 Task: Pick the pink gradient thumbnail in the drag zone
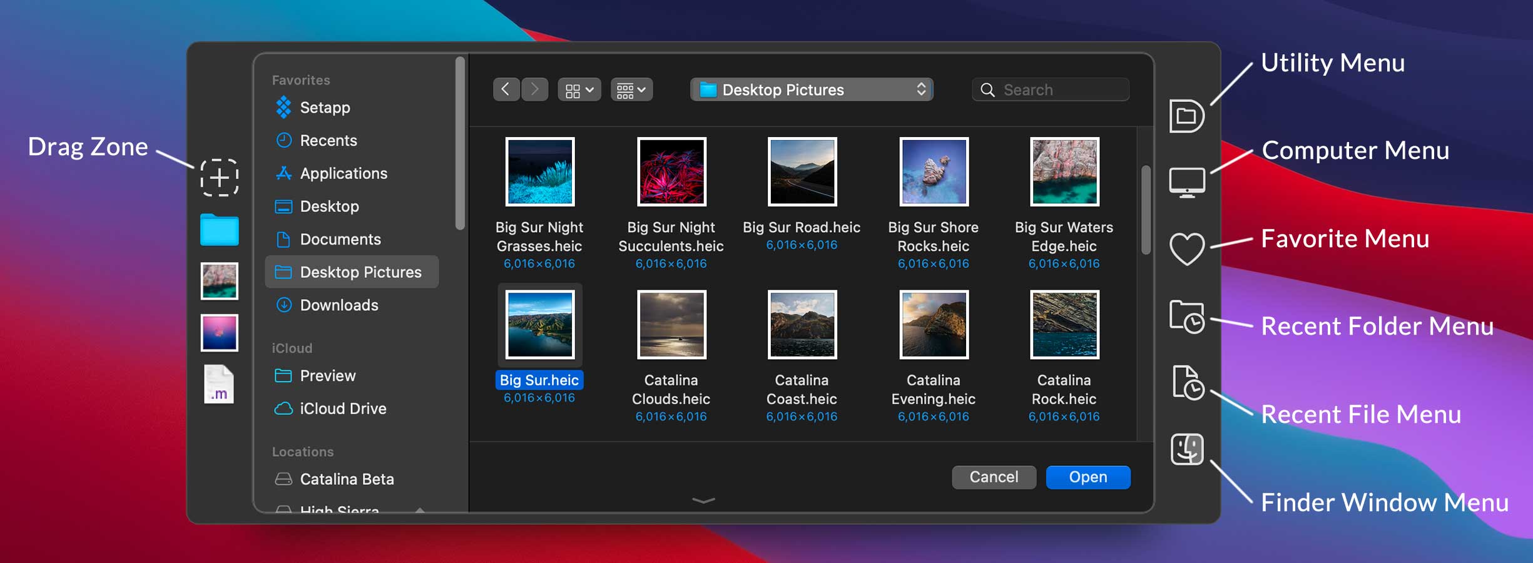point(219,333)
